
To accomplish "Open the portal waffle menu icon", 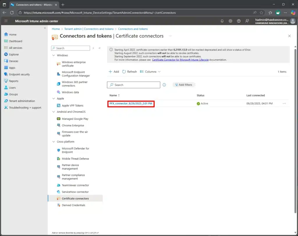I will [6, 21].
